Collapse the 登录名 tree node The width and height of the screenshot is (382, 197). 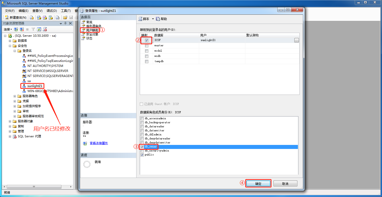pyautogui.click(x=15, y=51)
